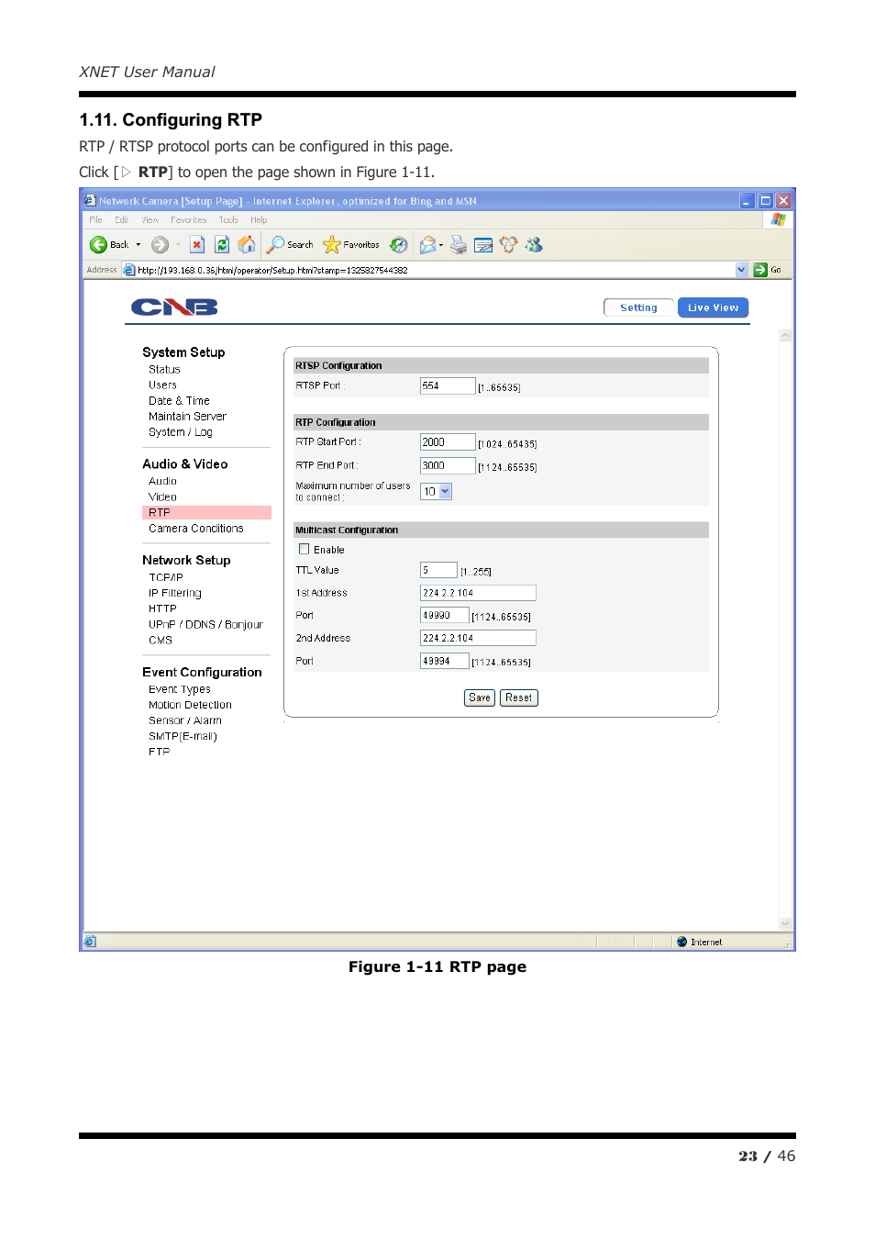The width and height of the screenshot is (875, 1239).
Task: Click the RTSP Port input field
Action: (448, 386)
